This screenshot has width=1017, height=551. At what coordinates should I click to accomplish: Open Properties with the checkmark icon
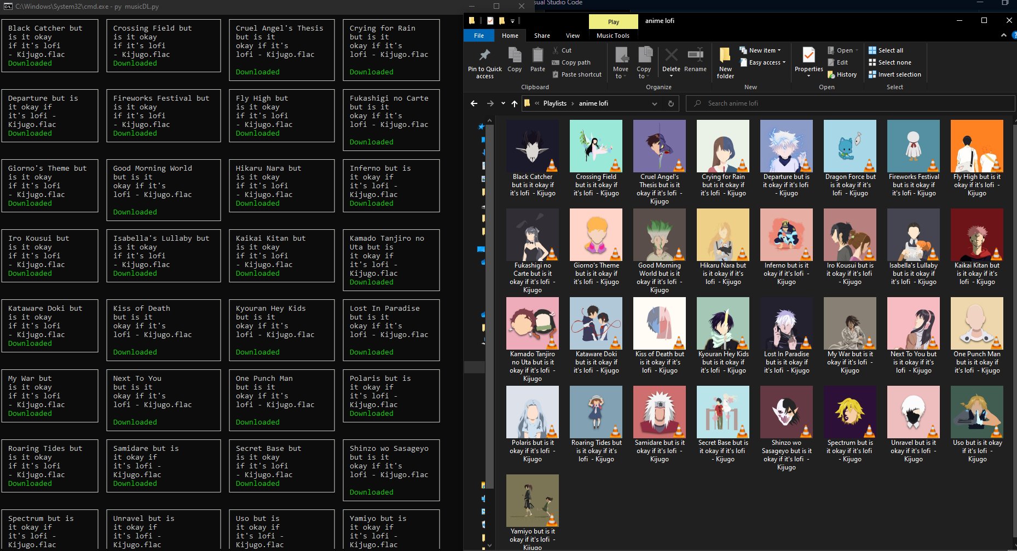point(808,56)
